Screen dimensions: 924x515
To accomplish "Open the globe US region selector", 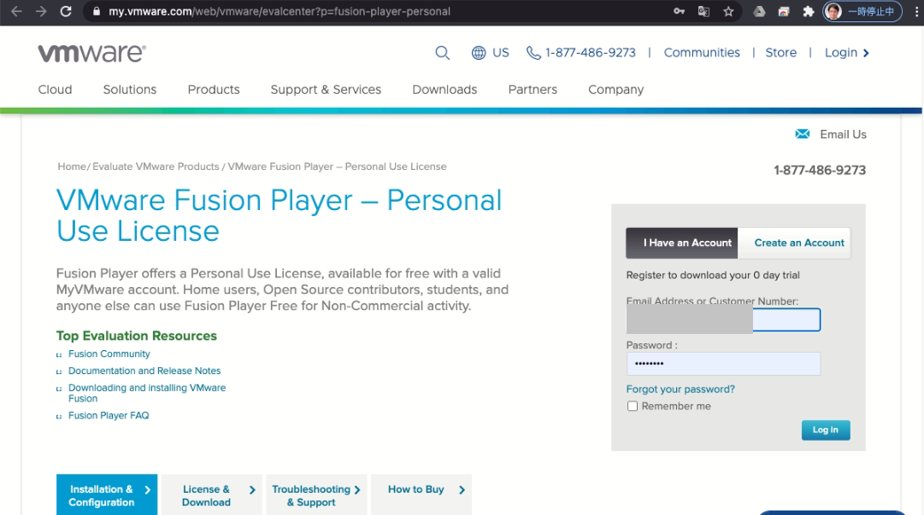I will click(490, 53).
